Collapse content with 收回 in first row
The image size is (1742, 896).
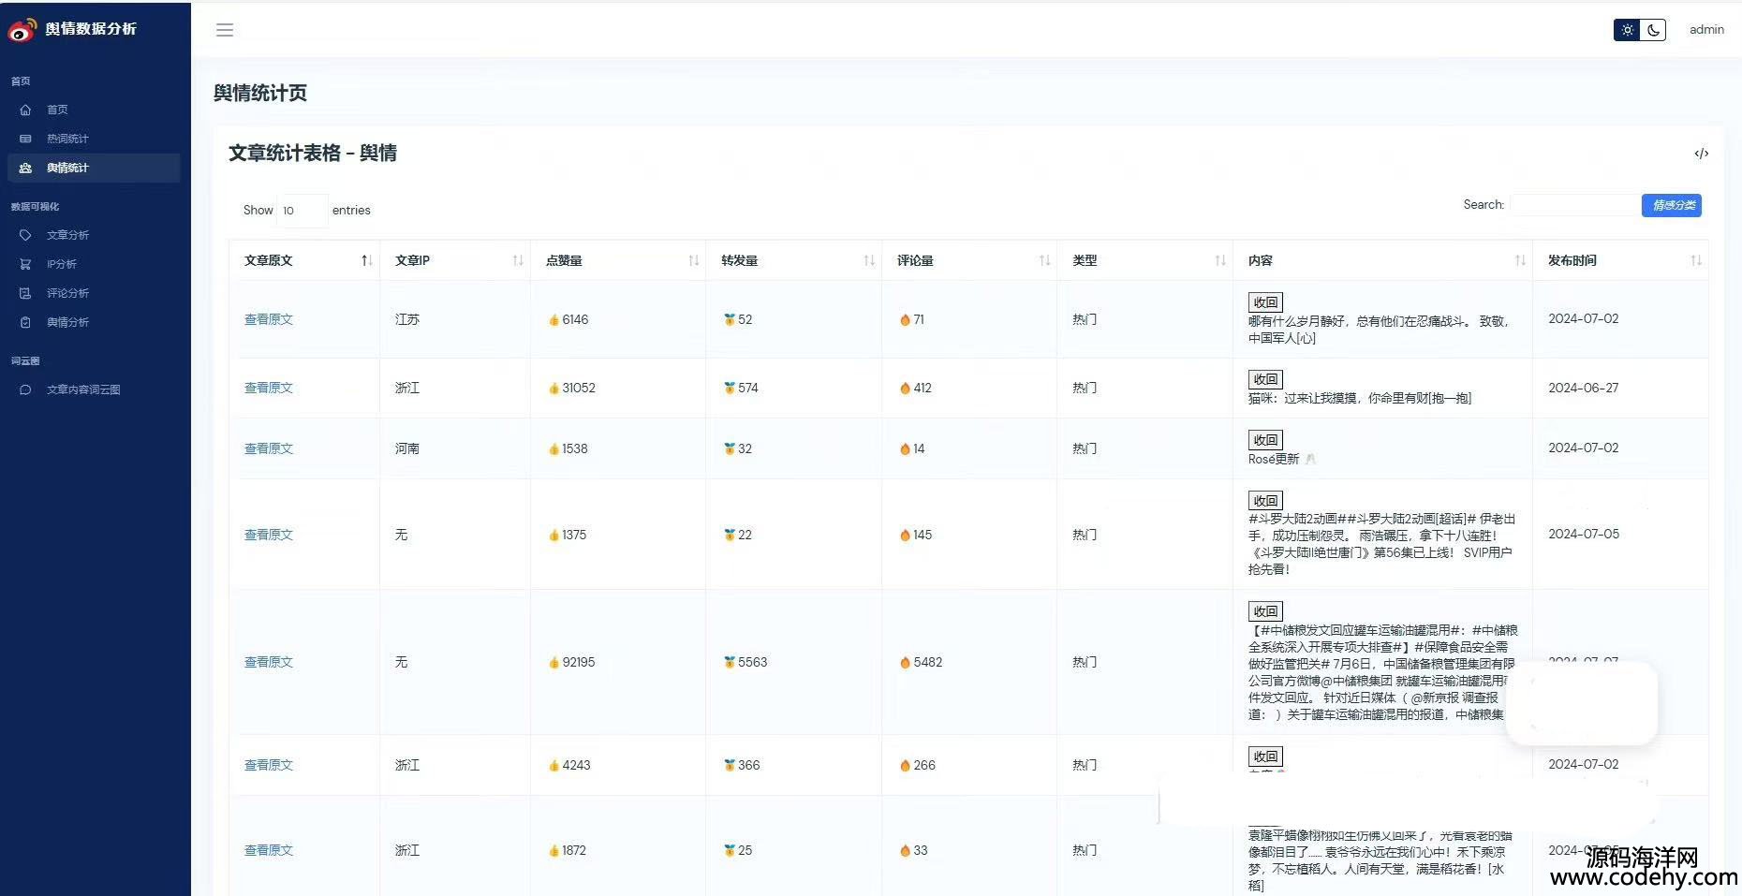tap(1265, 302)
